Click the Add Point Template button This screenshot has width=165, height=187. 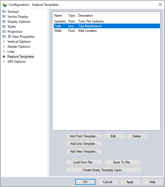click(x=84, y=136)
